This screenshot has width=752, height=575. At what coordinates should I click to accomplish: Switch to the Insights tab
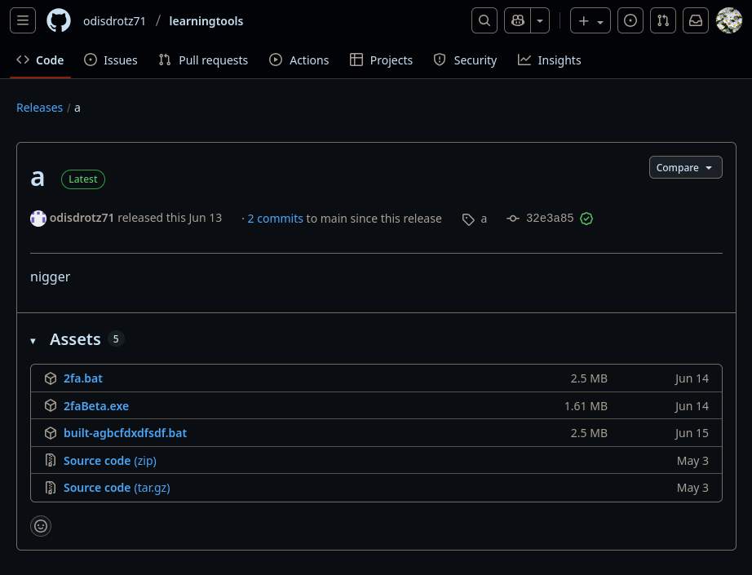pyautogui.click(x=550, y=60)
